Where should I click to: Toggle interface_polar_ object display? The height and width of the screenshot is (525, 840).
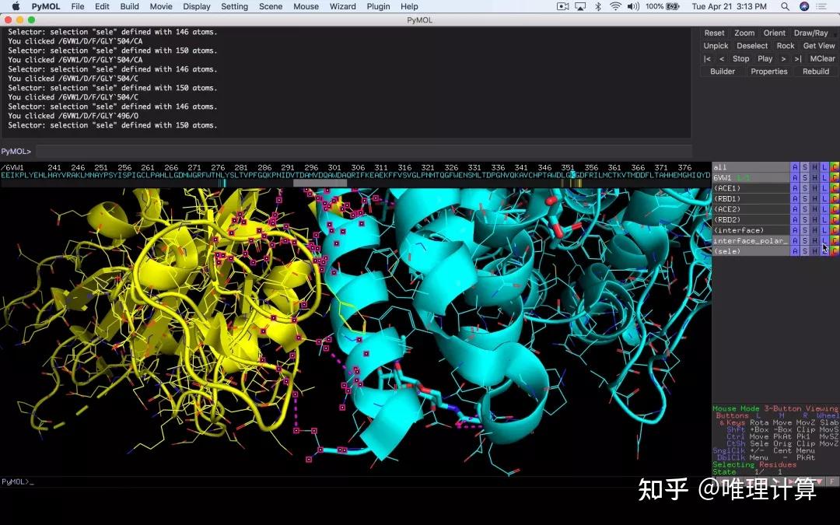click(x=751, y=240)
